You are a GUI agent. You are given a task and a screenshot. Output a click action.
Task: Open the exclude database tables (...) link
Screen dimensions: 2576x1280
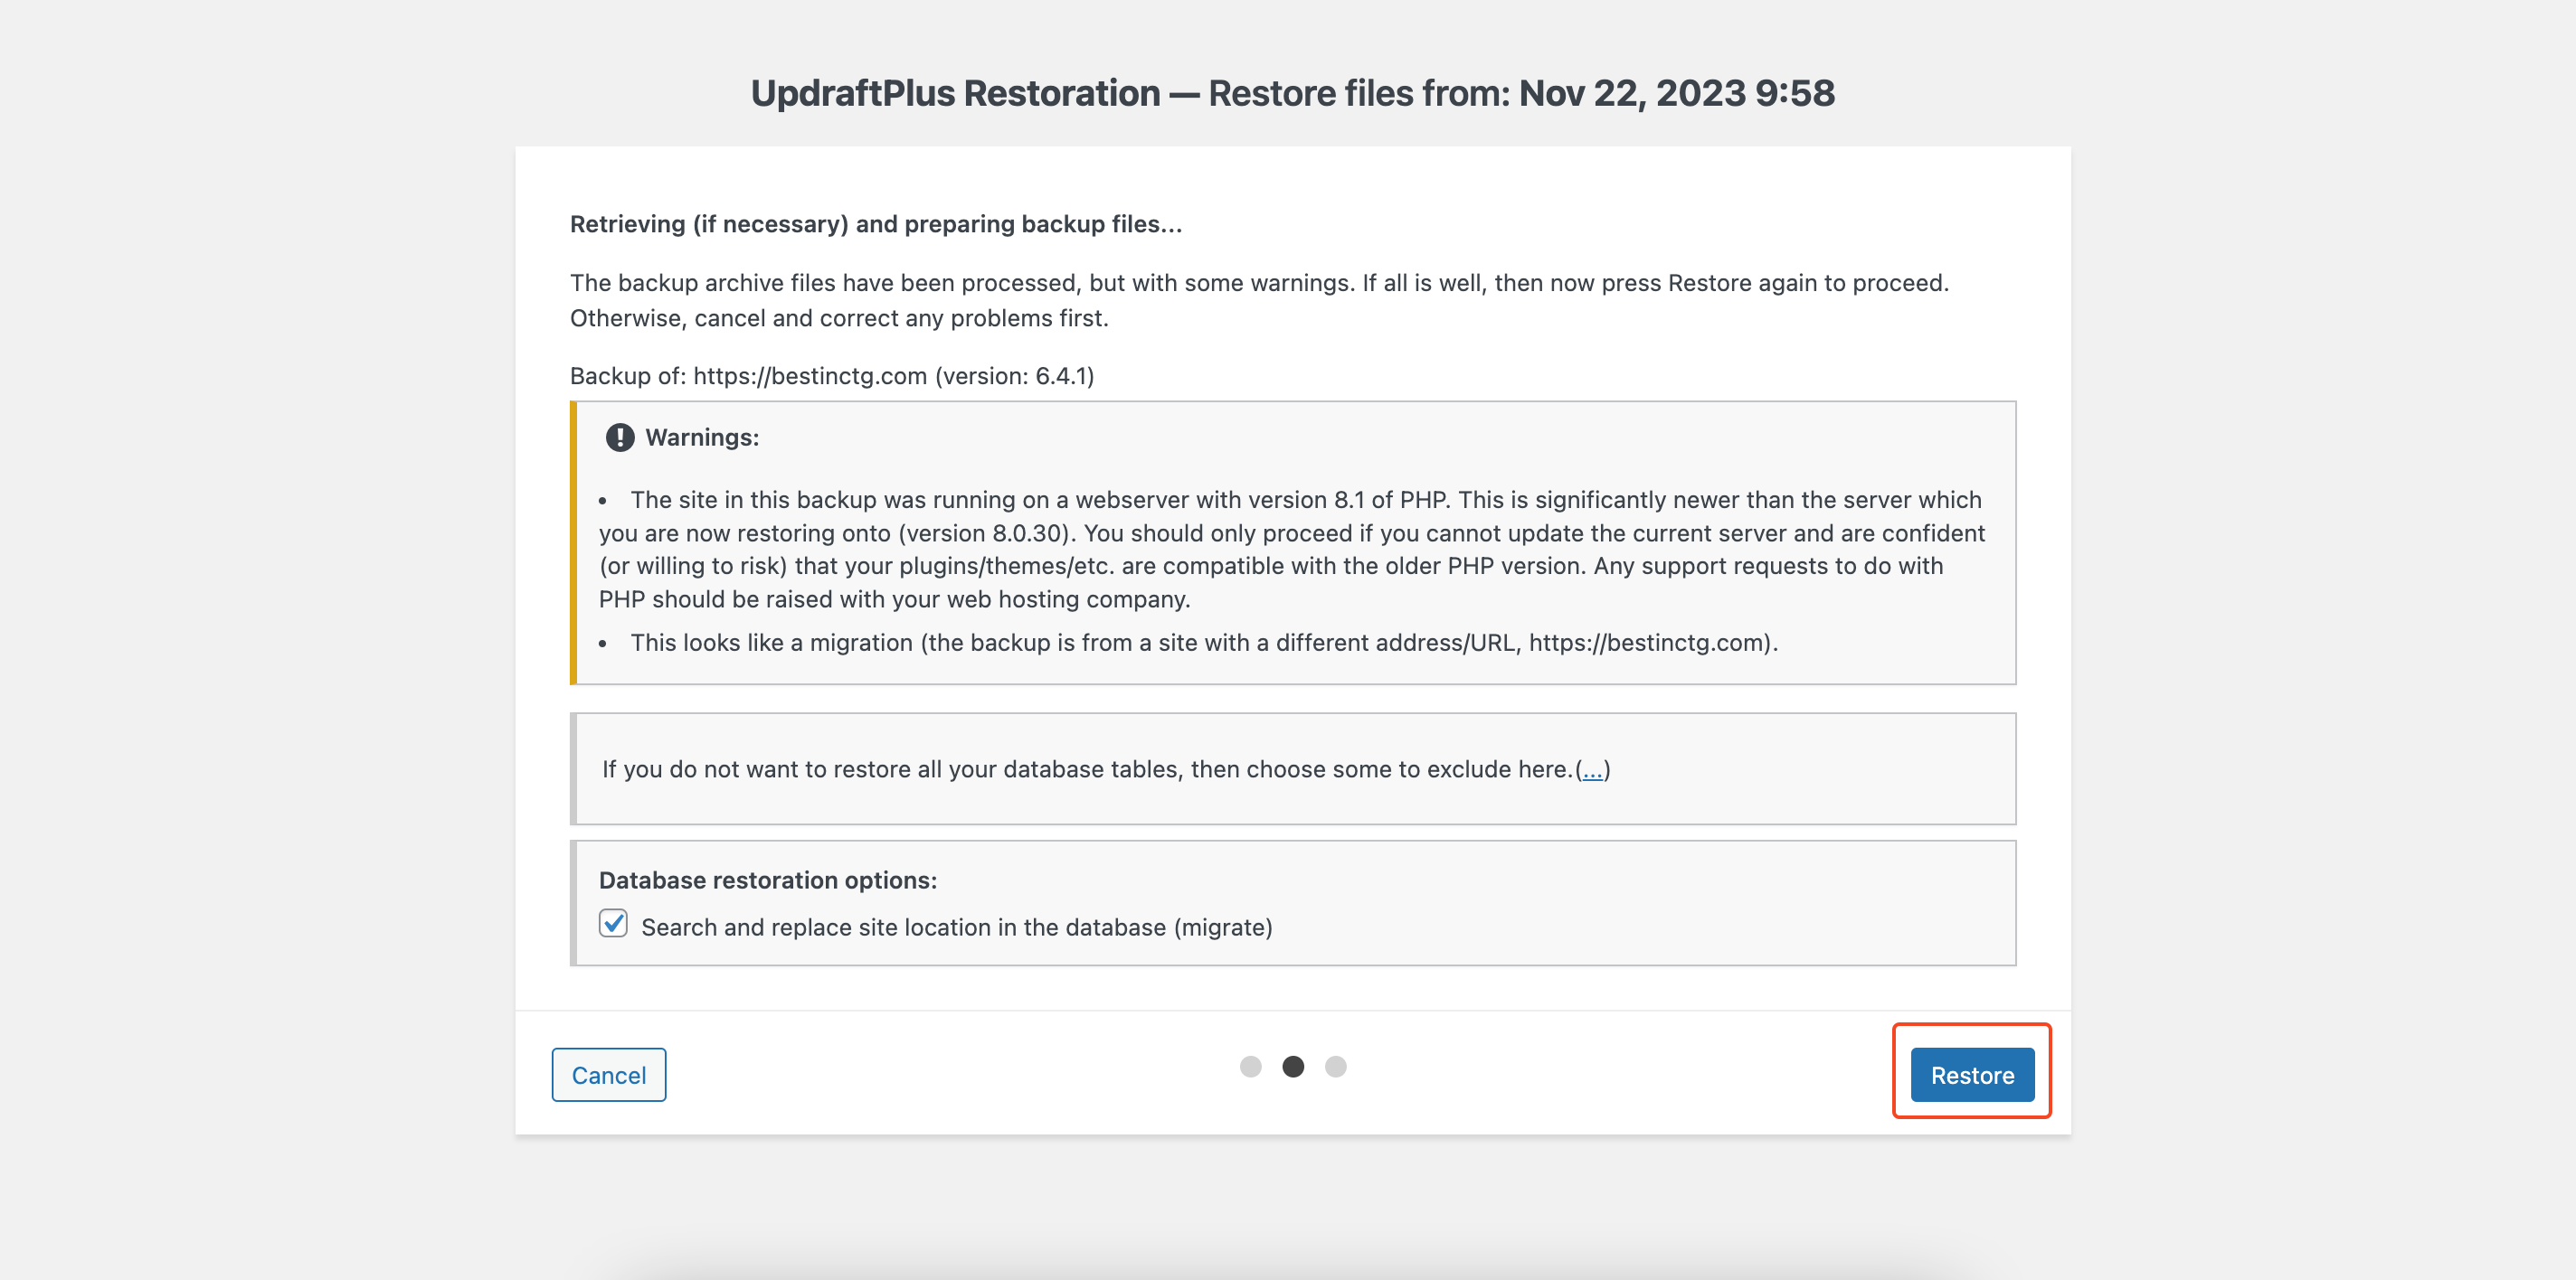[x=1592, y=769]
